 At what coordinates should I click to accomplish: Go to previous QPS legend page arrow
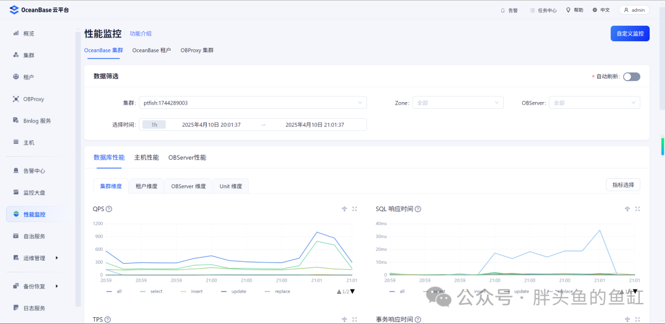click(339, 291)
